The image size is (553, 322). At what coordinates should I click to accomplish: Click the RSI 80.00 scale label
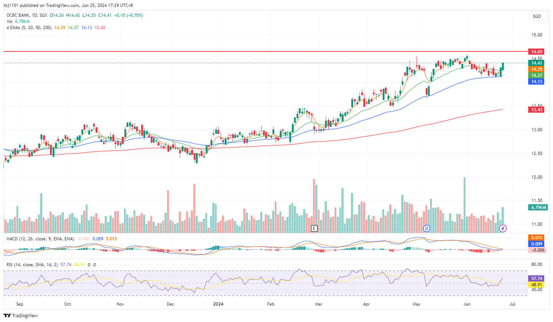click(x=537, y=264)
